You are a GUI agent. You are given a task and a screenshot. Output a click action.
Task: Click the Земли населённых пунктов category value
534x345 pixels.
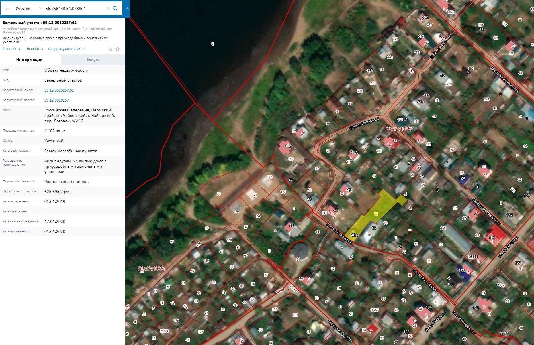71,151
